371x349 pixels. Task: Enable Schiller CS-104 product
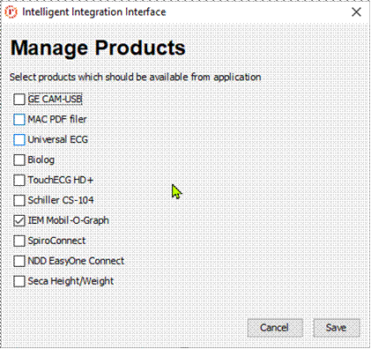pyautogui.click(x=19, y=201)
